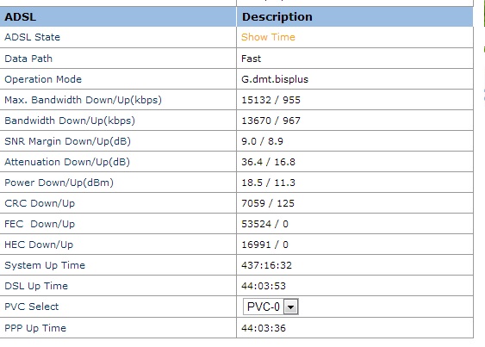Click FEC Down/Up value 53524 / 0
The height and width of the screenshot is (347, 485).
click(x=264, y=224)
